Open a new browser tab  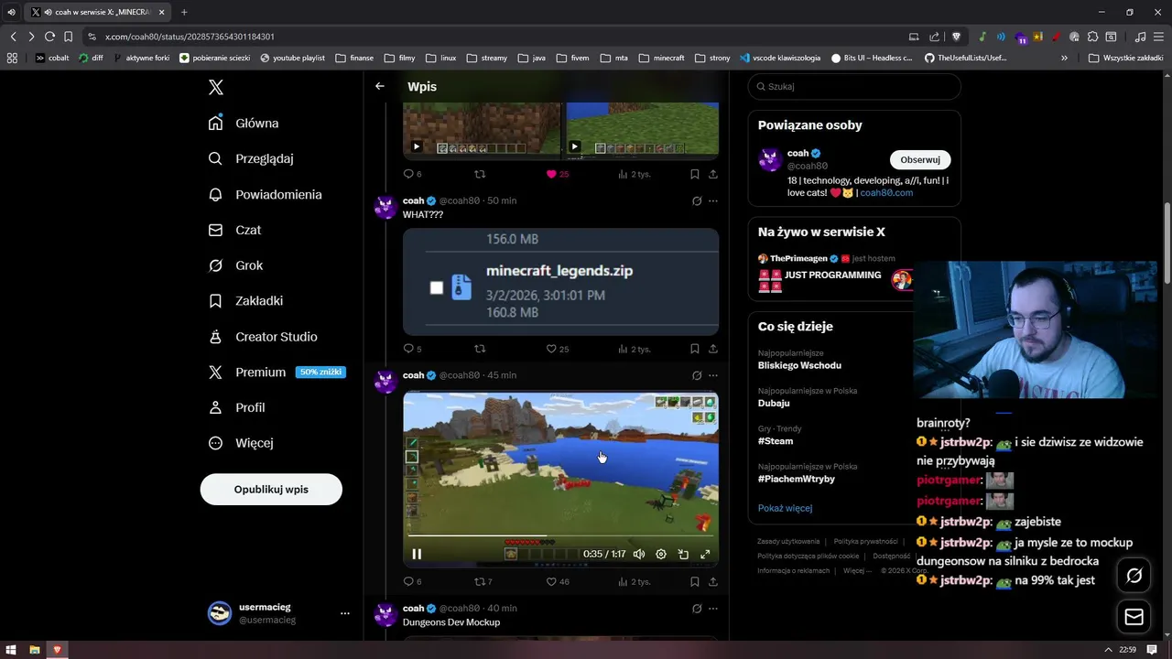coord(184,12)
